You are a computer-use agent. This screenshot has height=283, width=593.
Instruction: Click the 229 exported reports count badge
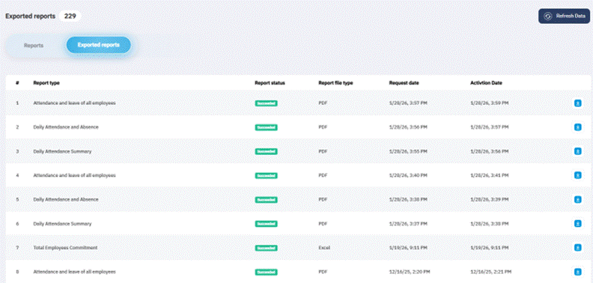(x=70, y=16)
